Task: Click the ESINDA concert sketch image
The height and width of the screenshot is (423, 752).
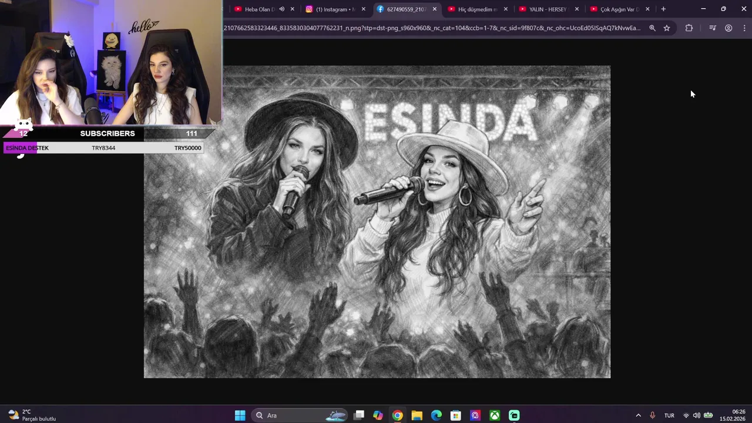Action: tap(377, 221)
